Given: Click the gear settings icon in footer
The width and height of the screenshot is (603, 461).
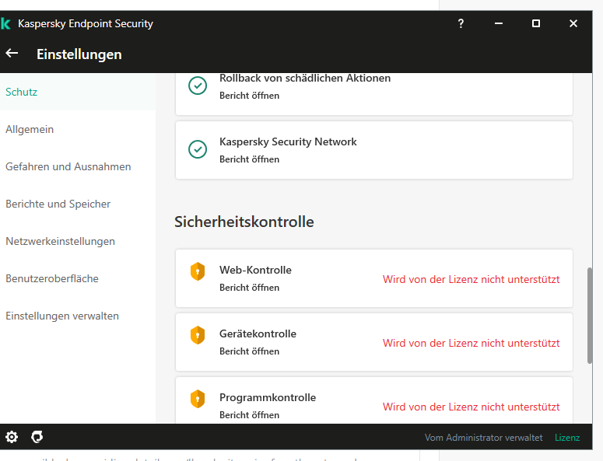Looking at the screenshot, I should click(x=12, y=437).
